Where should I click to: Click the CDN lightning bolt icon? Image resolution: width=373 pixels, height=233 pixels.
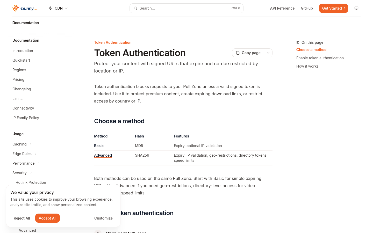(51, 8)
